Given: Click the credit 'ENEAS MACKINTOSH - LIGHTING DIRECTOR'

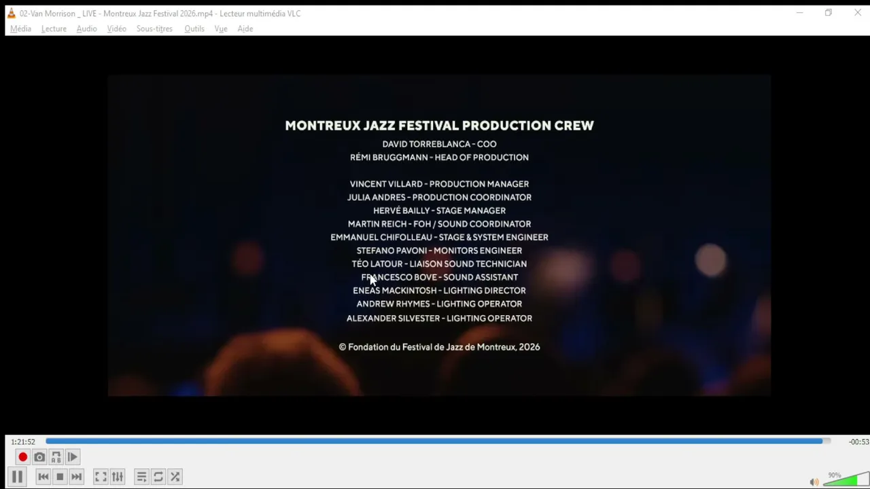Looking at the screenshot, I should 439,291.
